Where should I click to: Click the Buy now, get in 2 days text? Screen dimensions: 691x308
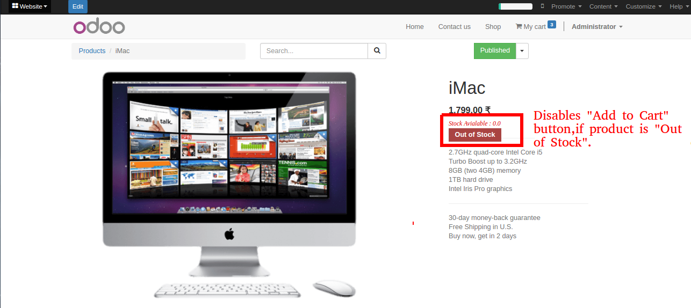(483, 236)
